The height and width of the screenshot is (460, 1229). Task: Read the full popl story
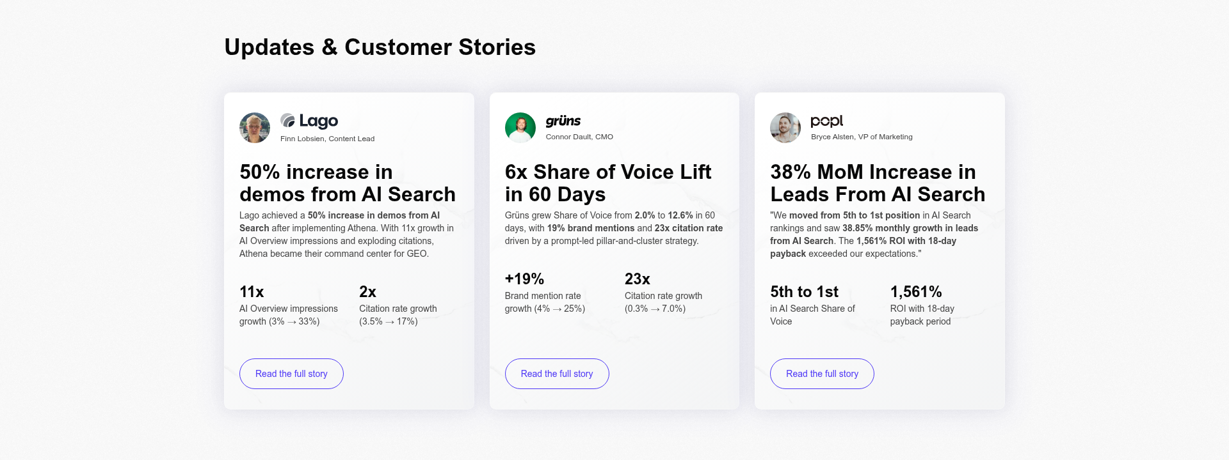coord(822,374)
